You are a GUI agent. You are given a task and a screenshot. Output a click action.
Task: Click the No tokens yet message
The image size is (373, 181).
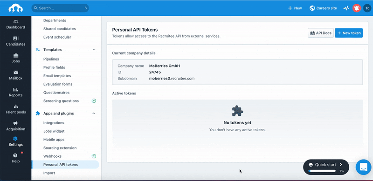pos(237,122)
